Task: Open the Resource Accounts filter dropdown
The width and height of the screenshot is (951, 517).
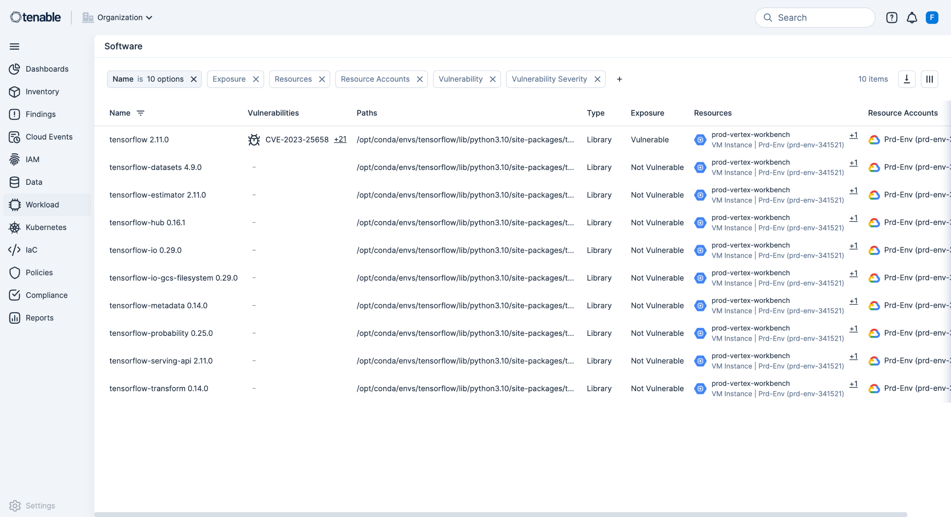Action: (375, 79)
